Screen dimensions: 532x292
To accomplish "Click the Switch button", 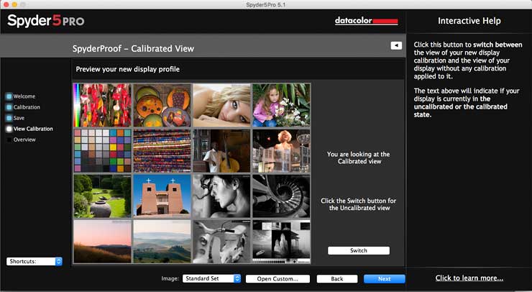I will click(359, 250).
